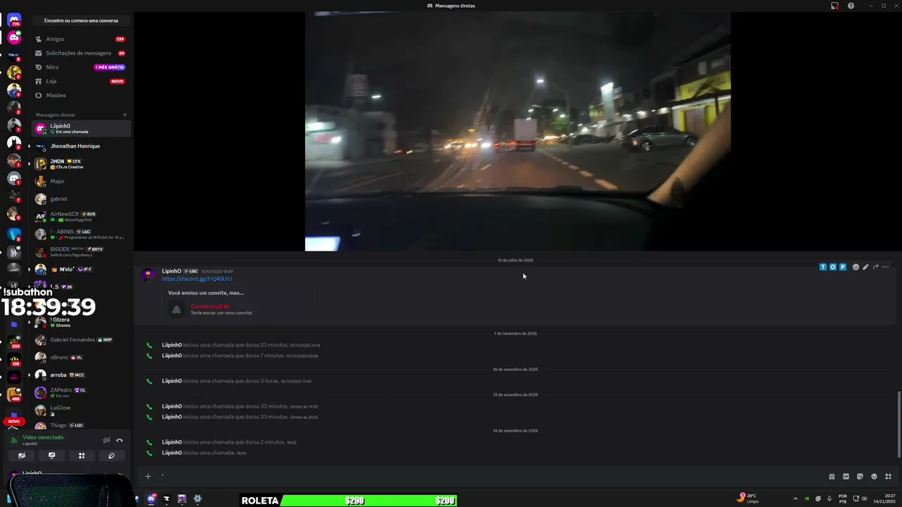Image resolution: width=902 pixels, height=507 pixels.
Task: Open Jhonathan Henrique conversation
Action: click(x=81, y=146)
